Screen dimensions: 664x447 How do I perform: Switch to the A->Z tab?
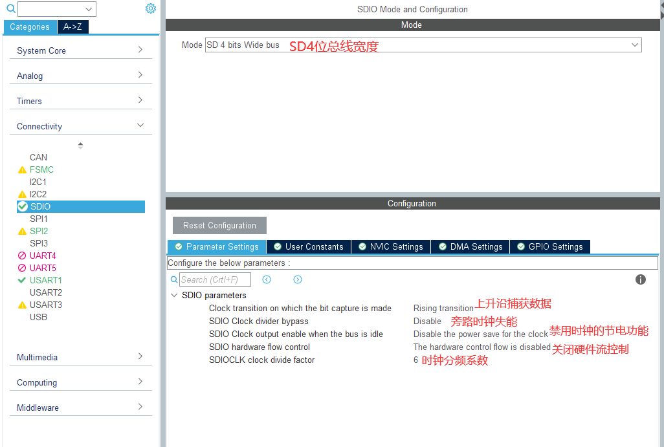(x=73, y=27)
